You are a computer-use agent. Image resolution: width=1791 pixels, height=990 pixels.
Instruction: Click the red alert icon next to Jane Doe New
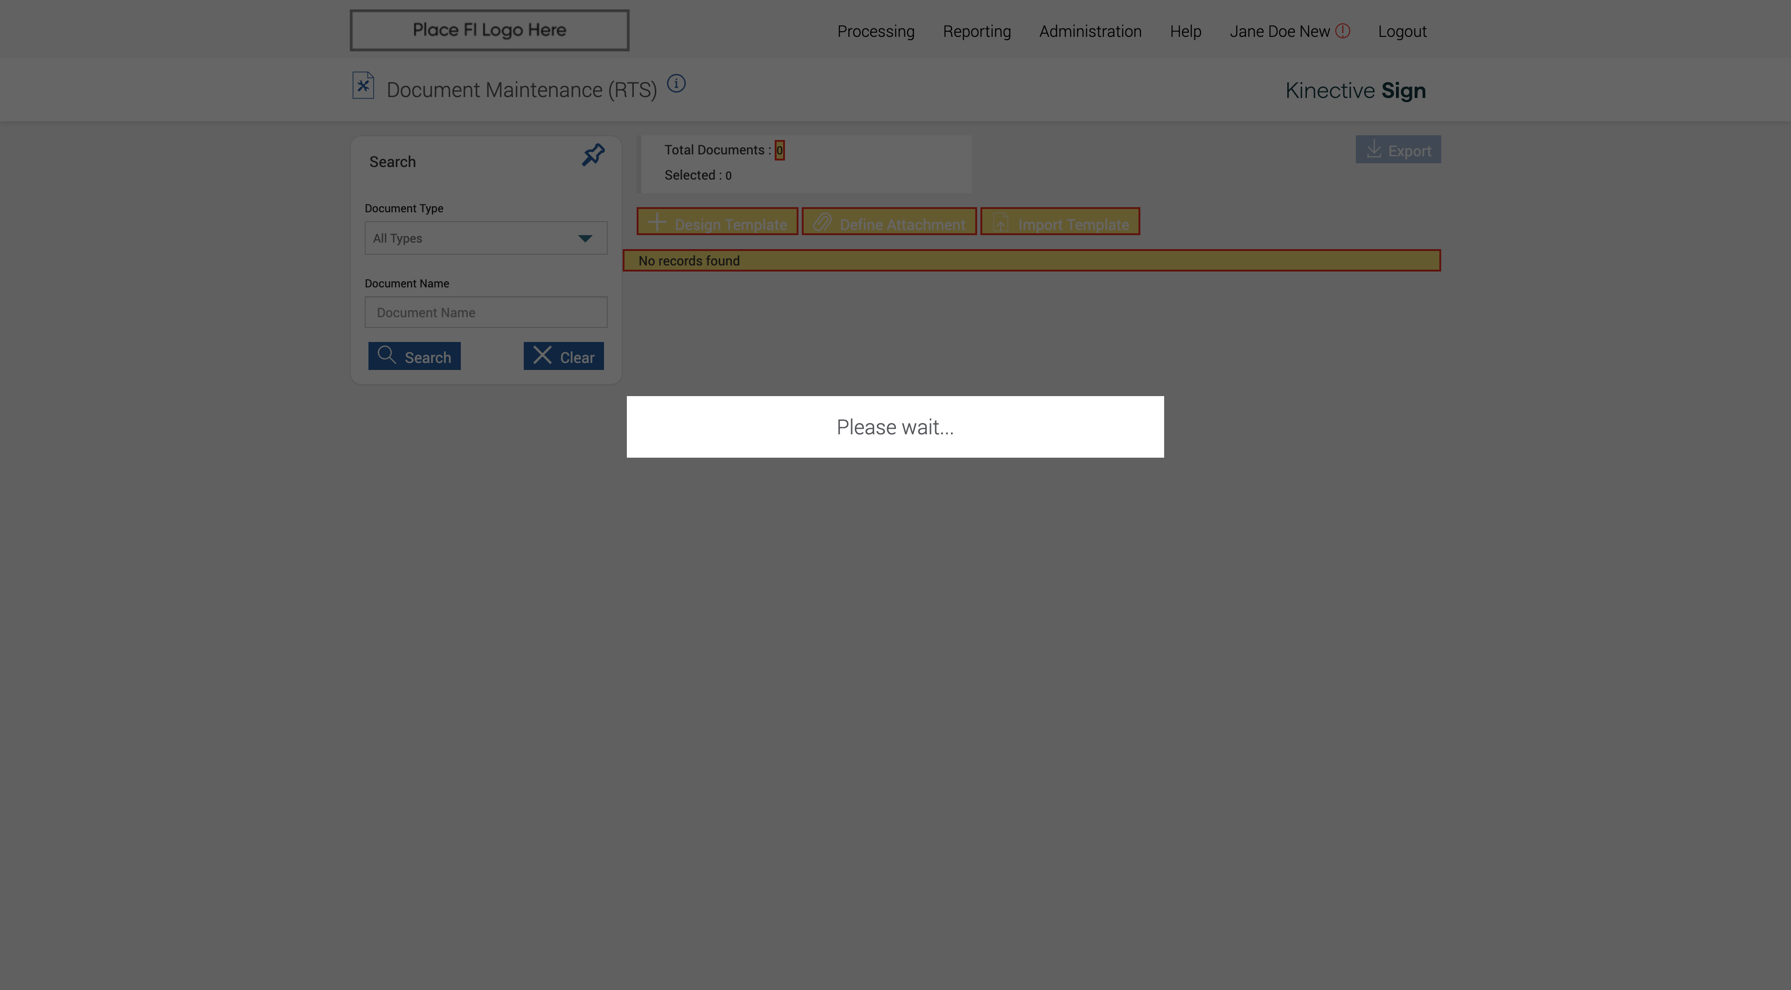point(1343,31)
